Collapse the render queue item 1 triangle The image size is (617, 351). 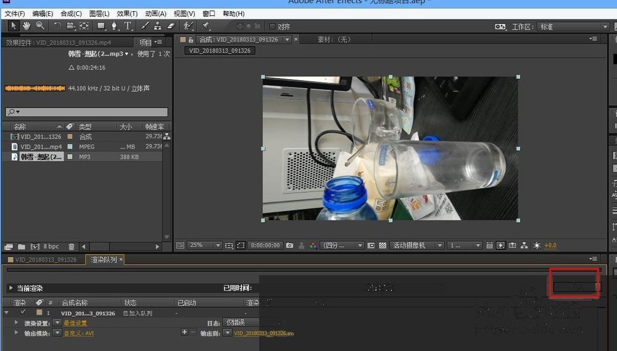(x=7, y=312)
